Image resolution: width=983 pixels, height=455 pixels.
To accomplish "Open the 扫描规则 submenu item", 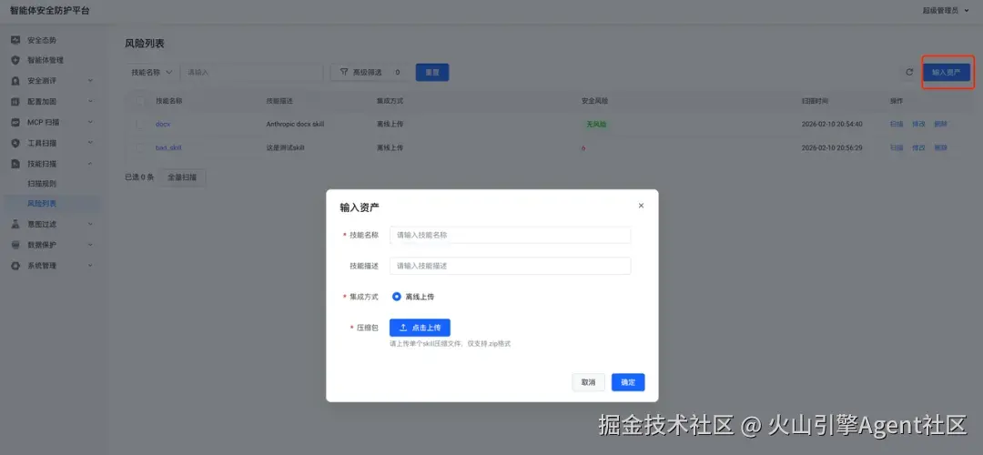I will [x=42, y=184].
